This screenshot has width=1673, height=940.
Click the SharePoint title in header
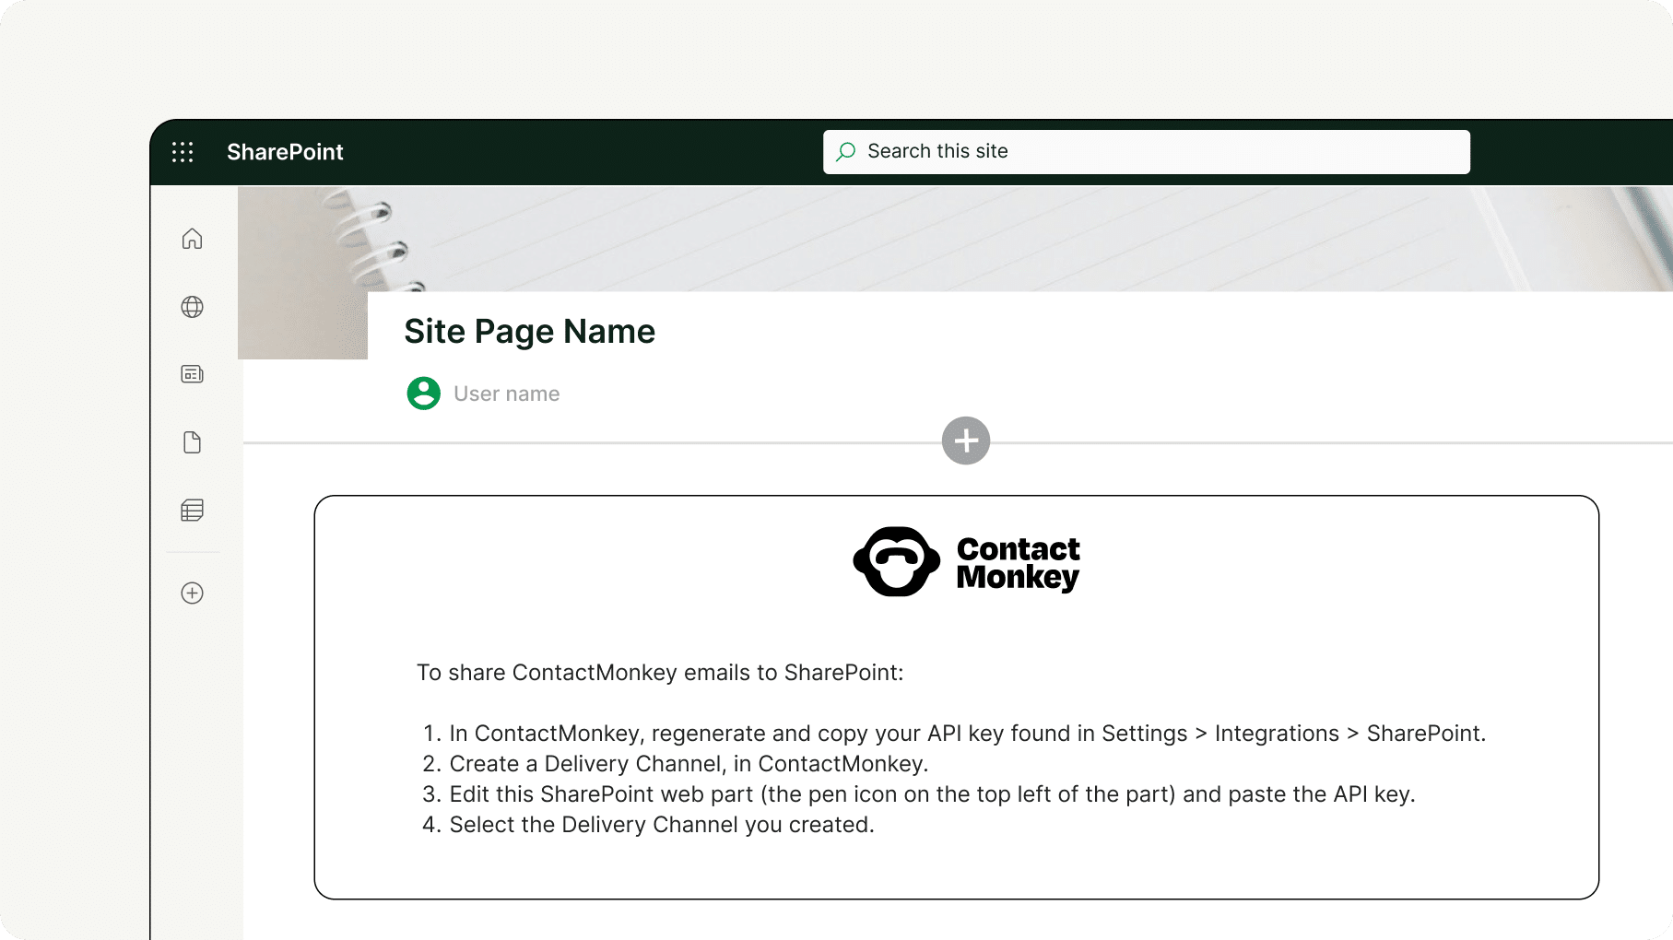[285, 152]
